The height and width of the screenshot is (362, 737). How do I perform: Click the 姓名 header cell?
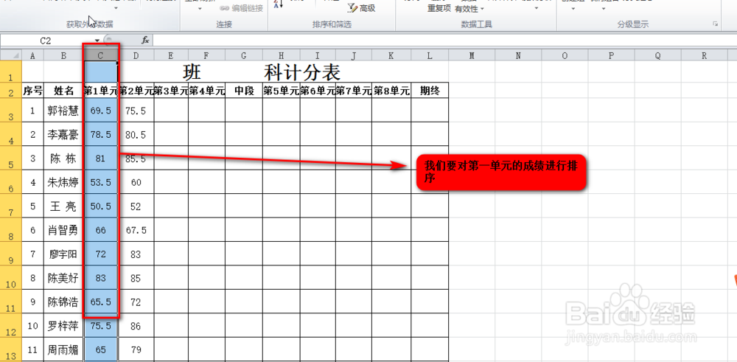[63, 90]
